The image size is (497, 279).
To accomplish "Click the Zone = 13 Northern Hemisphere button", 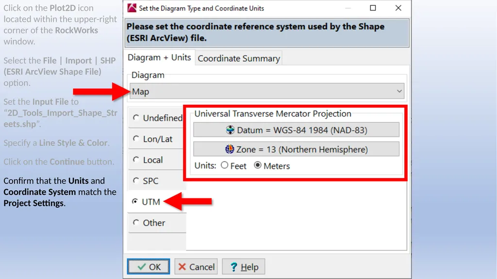I will (297, 149).
